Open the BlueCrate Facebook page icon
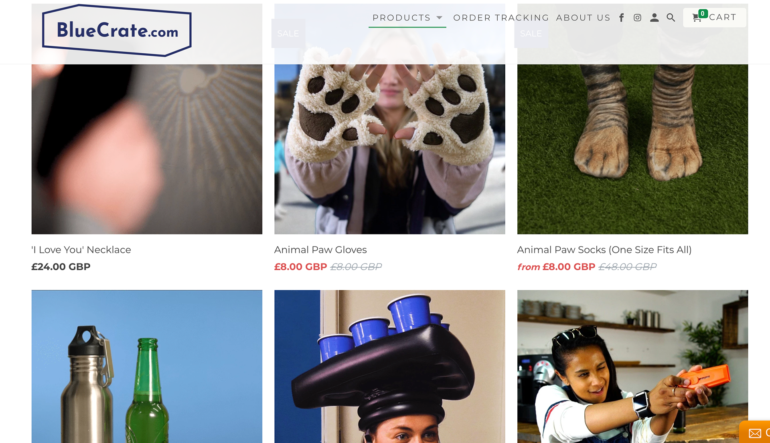The image size is (770, 443). click(621, 18)
